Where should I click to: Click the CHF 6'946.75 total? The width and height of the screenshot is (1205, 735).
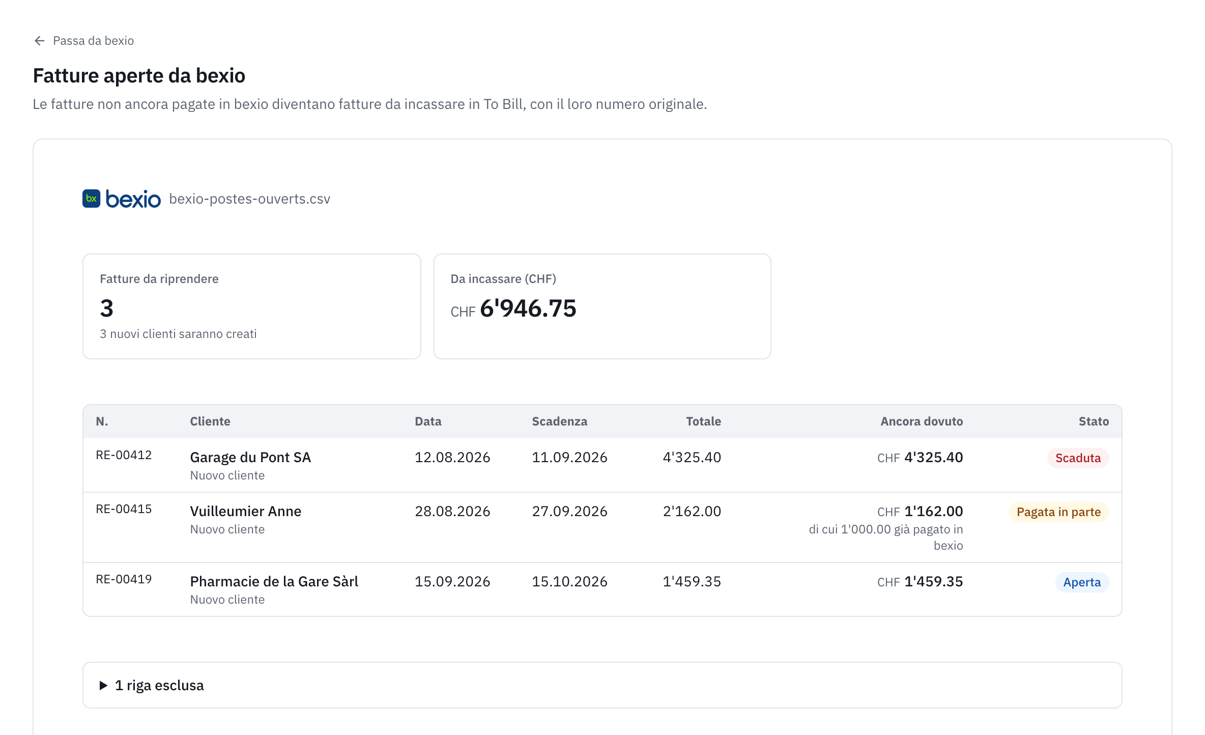(513, 308)
